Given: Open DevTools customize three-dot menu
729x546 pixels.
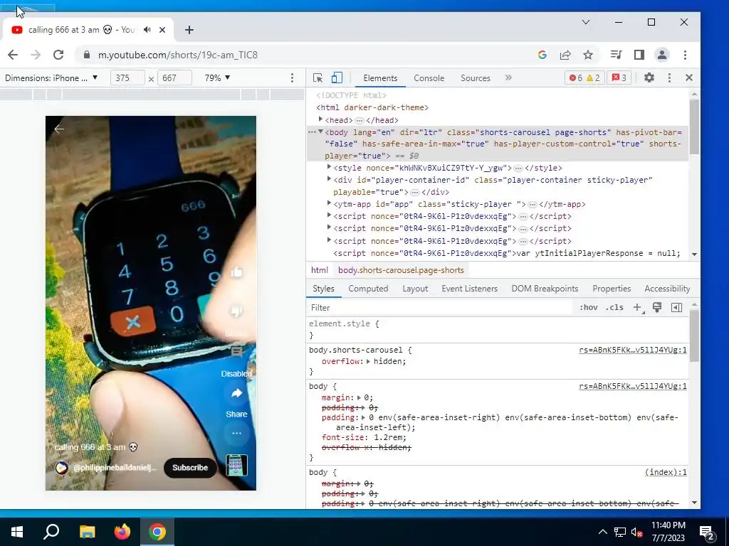Looking at the screenshot, I should [669, 77].
